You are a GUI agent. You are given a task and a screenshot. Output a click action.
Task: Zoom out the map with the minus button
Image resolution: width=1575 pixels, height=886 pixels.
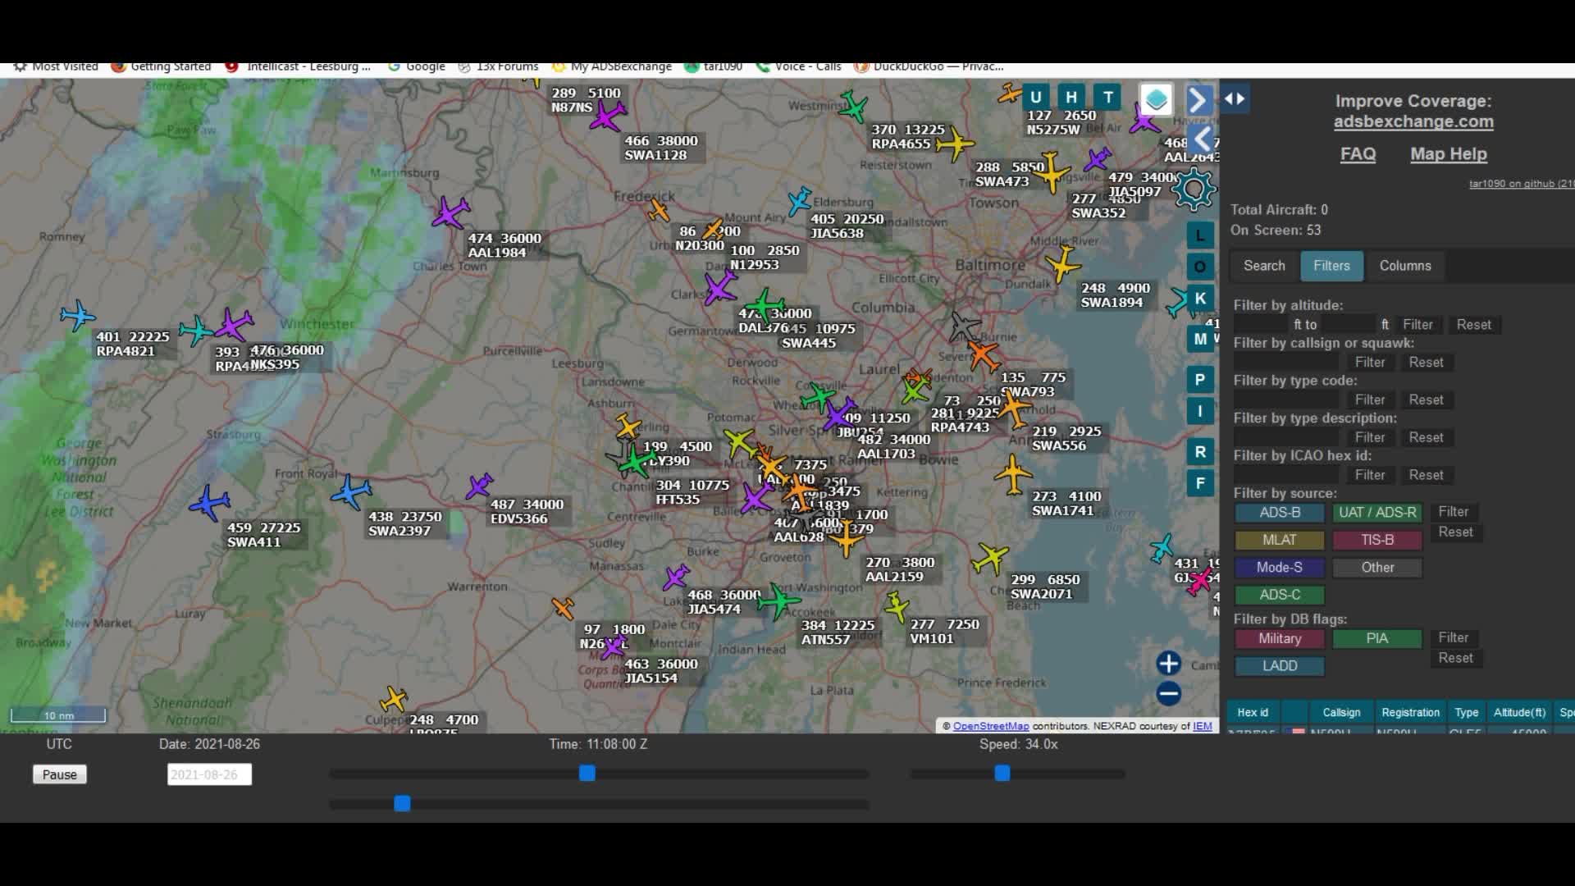click(1169, 693)
